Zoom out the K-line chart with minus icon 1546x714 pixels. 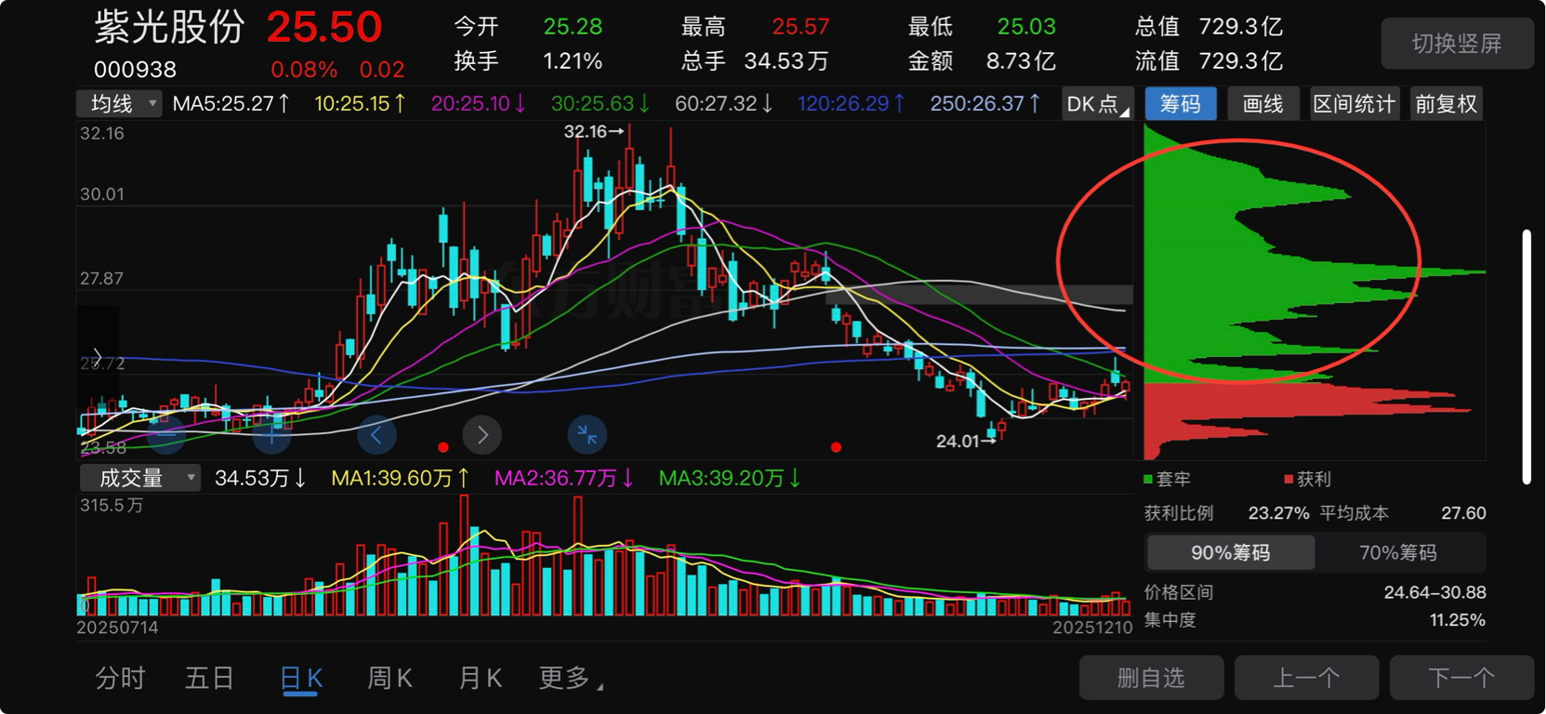166,433
